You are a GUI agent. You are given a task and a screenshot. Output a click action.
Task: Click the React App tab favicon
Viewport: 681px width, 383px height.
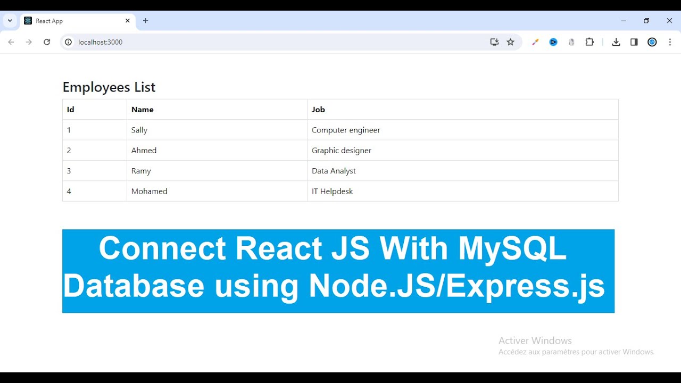click(28, 21)
